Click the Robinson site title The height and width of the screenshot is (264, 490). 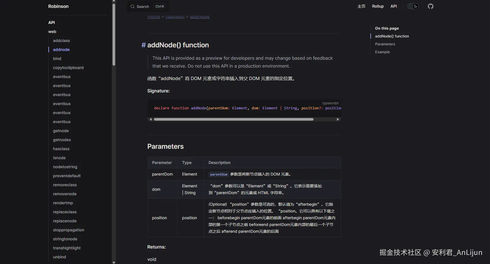point(58,6)
